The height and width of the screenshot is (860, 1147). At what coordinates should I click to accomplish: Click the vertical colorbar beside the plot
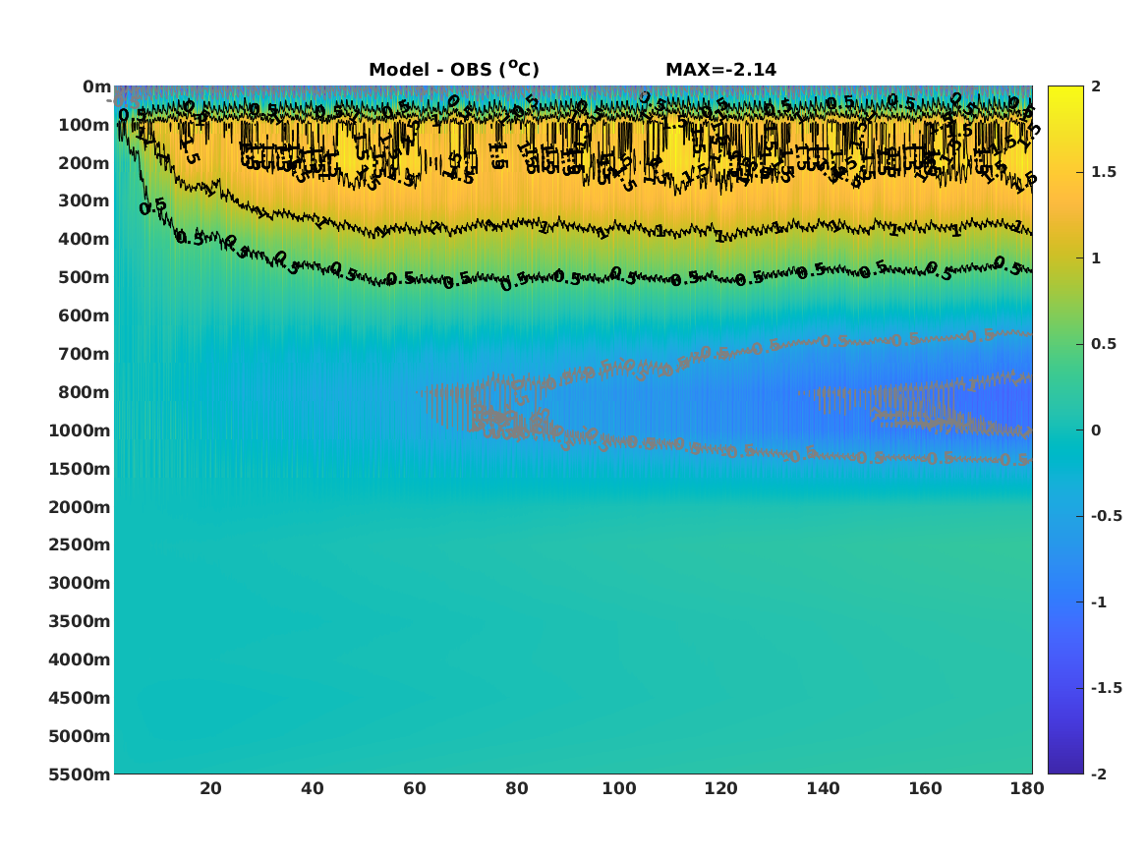click(x=1065, y=430)
